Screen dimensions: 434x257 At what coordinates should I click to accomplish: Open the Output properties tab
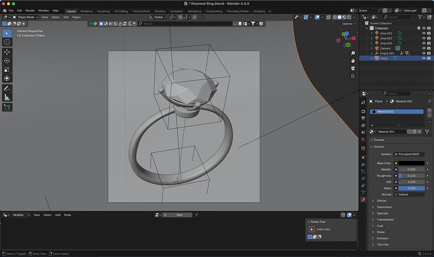coord(363,118)
